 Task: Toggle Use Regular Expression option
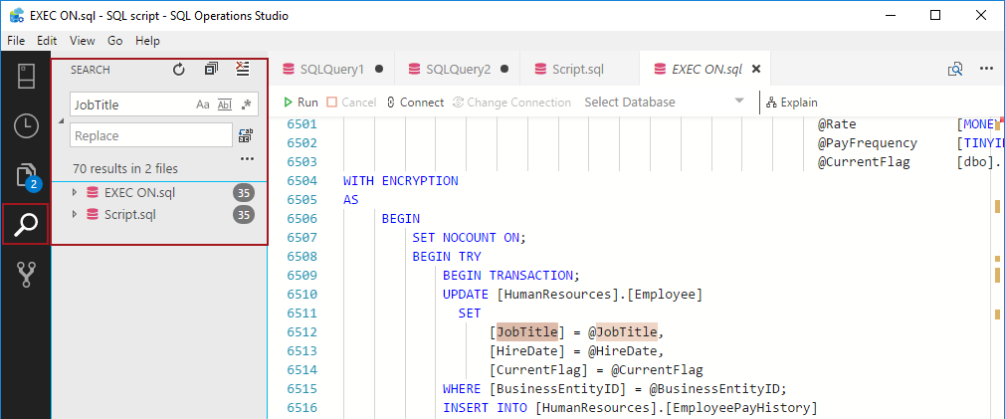(x=246, y=105)
